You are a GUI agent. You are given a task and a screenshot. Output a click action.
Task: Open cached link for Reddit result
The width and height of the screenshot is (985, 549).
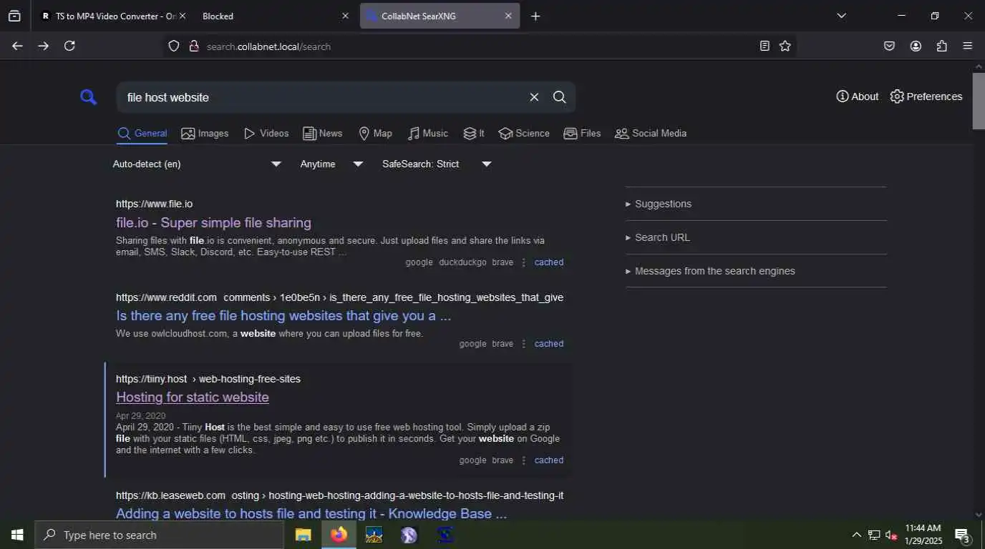(549, 344)
